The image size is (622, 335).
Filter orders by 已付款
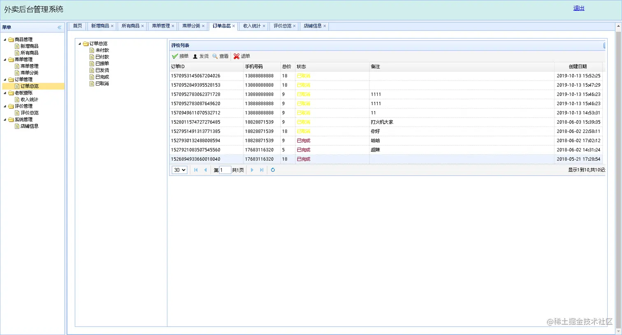click(x=102, y=57)
